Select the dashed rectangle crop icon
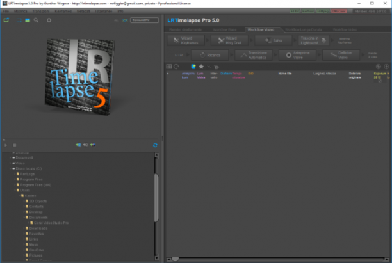Viewport: 392px width, 263px height. pos(19,20)
